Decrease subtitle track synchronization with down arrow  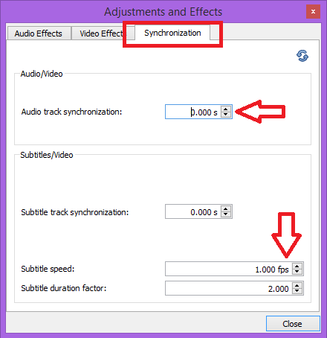[226, 214]
